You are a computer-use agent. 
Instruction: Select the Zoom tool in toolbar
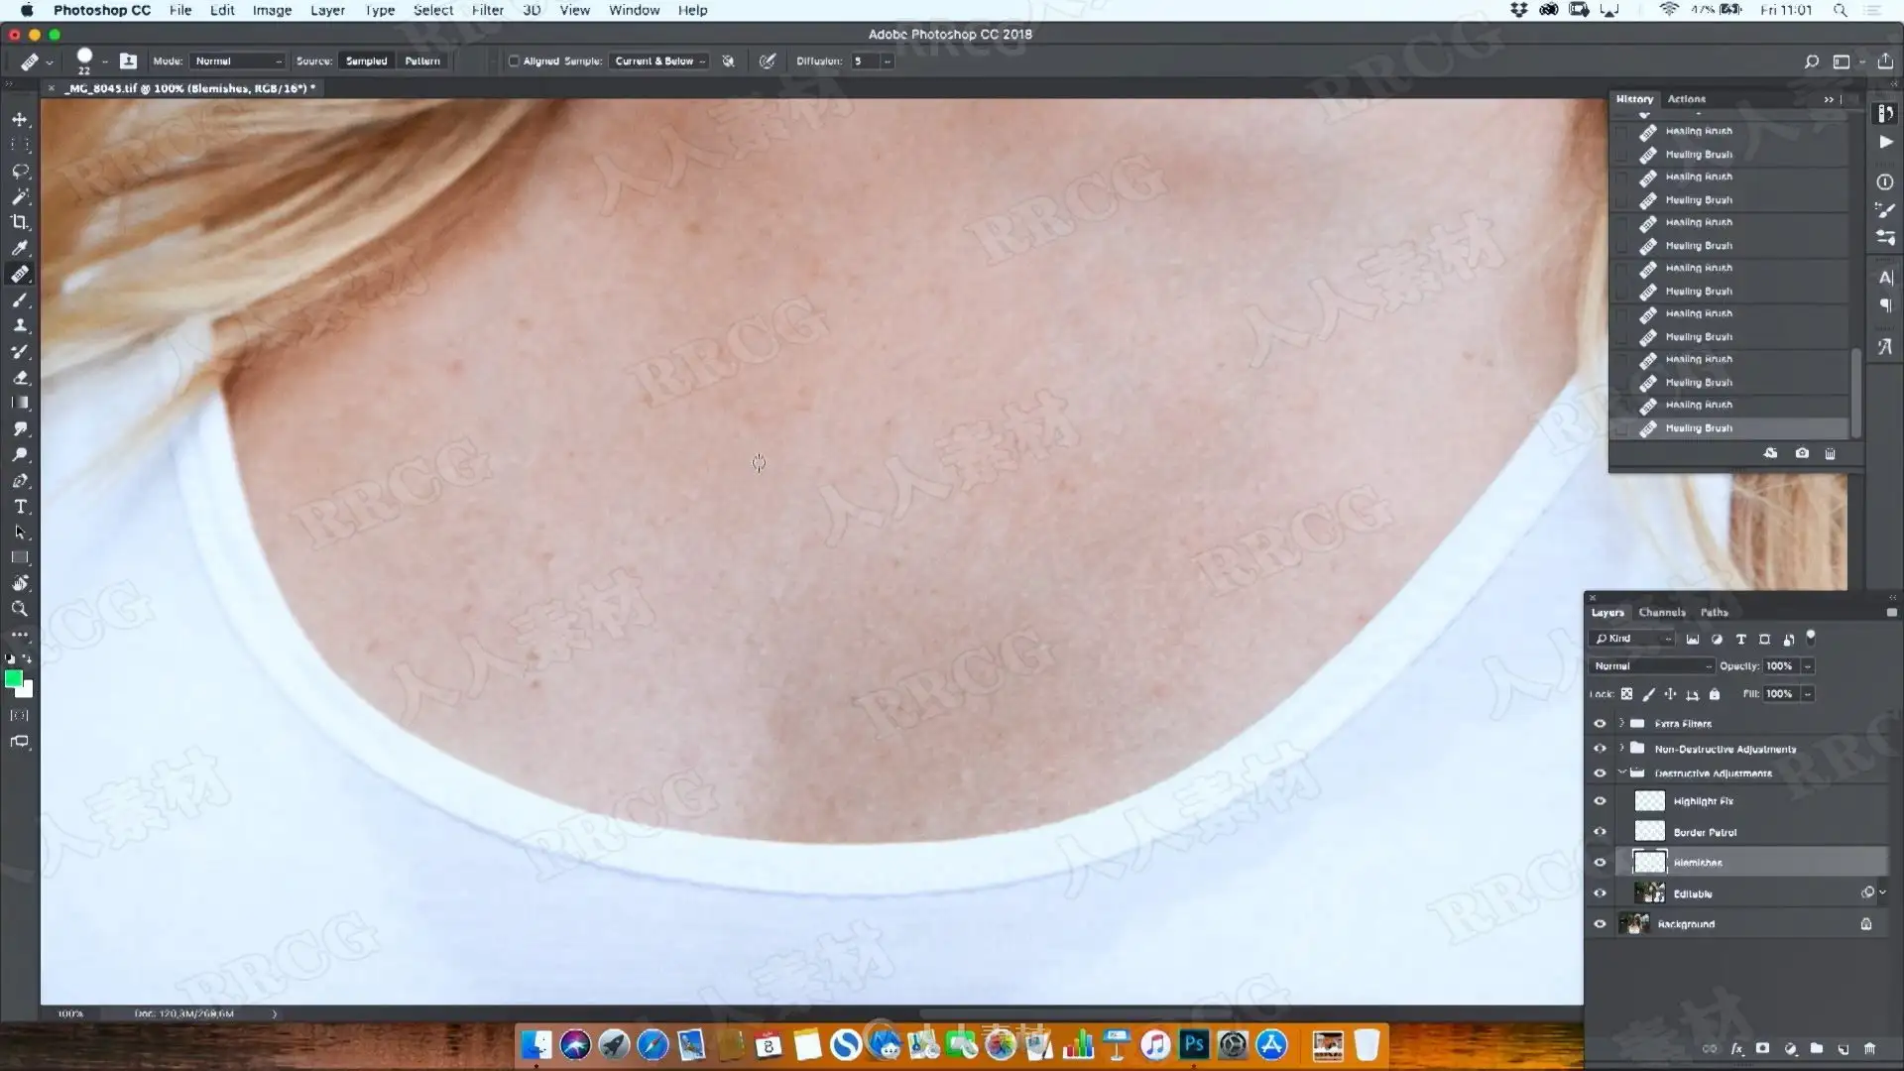(x=20, y=609)
